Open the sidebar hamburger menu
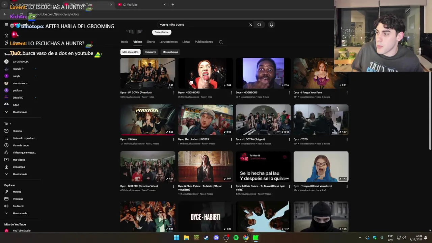Viewport: 432px width, 243px height. point(6,25)
